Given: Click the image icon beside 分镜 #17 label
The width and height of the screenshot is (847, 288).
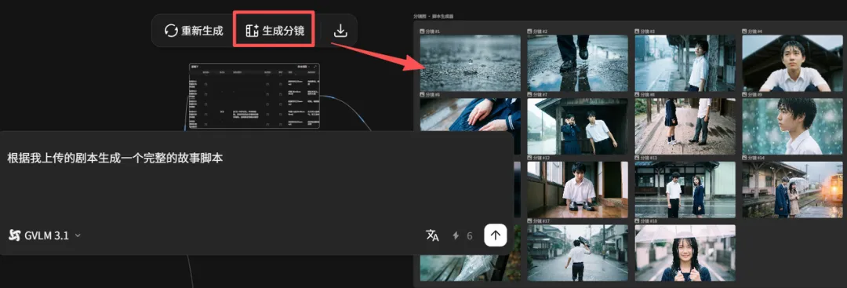Looking at the screenshot, I should (x=530, y=221).
